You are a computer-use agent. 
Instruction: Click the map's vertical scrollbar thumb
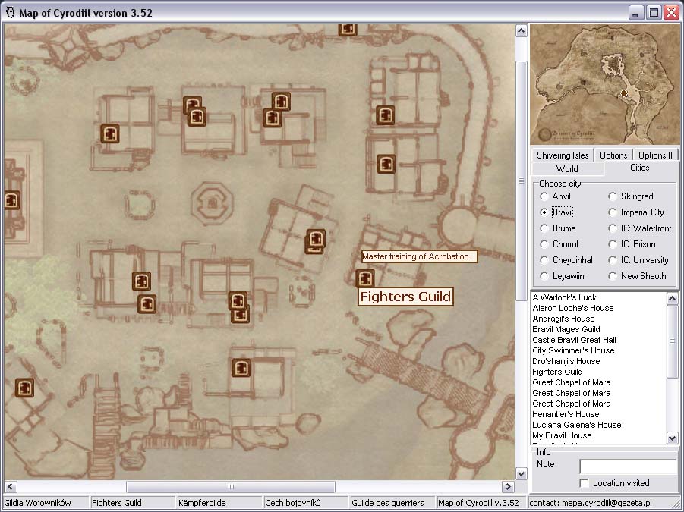tap(522, 181)
